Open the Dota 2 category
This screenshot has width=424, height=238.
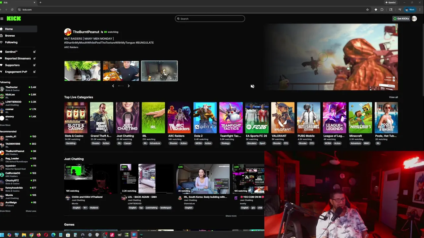(x=205, y=118)
